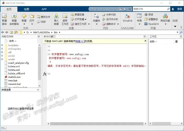Click Set Path (设置路径)

pos(151,19)
